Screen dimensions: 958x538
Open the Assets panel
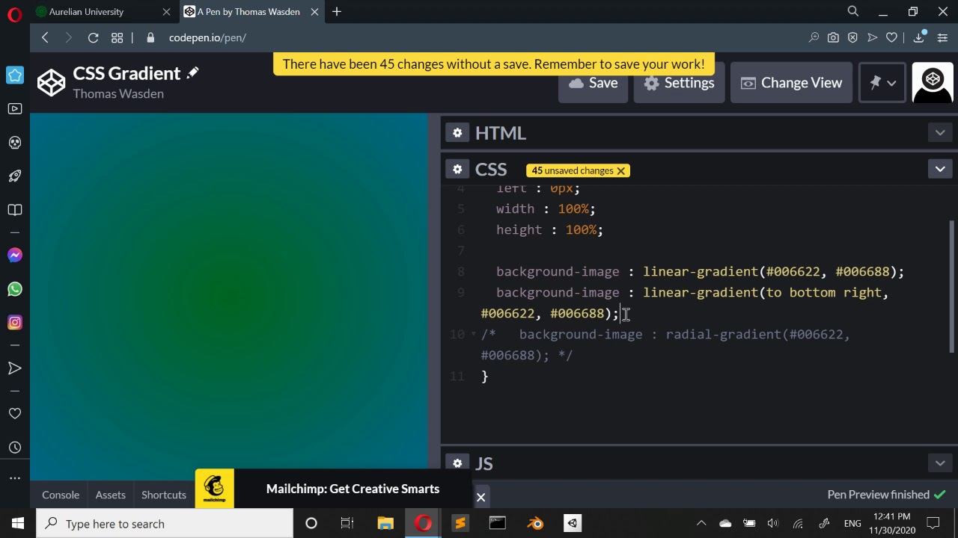(x=110, y=495)
